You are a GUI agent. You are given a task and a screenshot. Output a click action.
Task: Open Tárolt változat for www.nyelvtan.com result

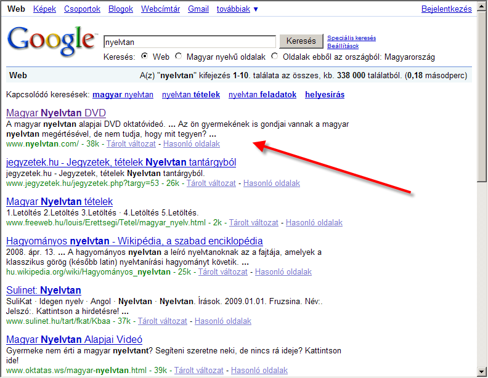click(x=131, y=144)
